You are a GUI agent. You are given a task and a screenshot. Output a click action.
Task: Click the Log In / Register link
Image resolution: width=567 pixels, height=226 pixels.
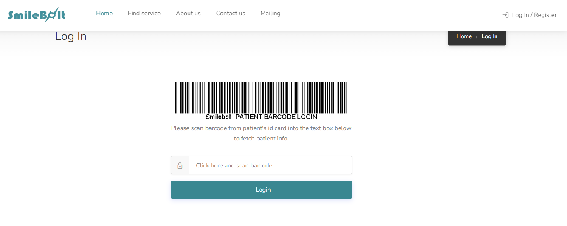[x=534, y=15]
